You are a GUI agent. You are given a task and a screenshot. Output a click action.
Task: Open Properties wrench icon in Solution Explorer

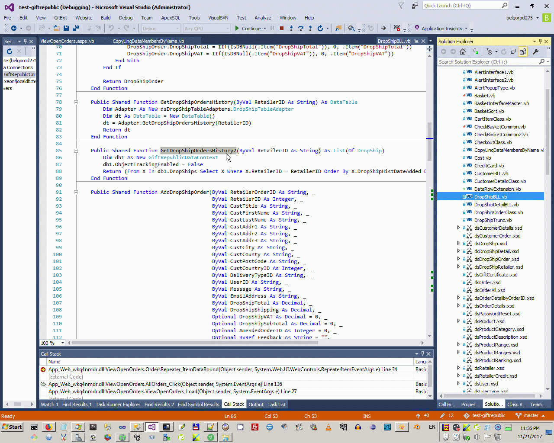tap(535, 52)
